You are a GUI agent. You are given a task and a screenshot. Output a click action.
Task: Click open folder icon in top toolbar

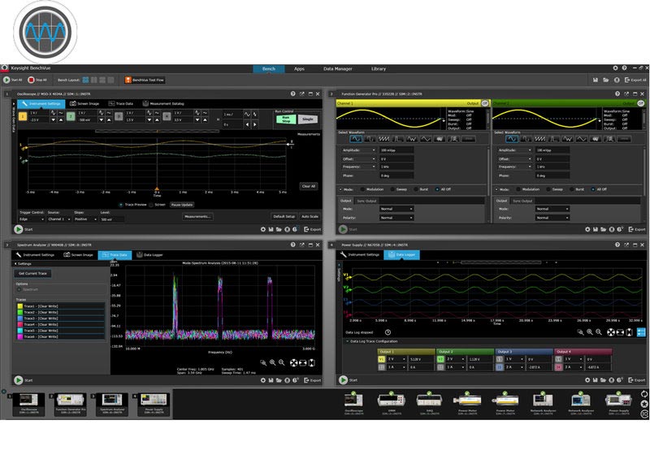605,80
